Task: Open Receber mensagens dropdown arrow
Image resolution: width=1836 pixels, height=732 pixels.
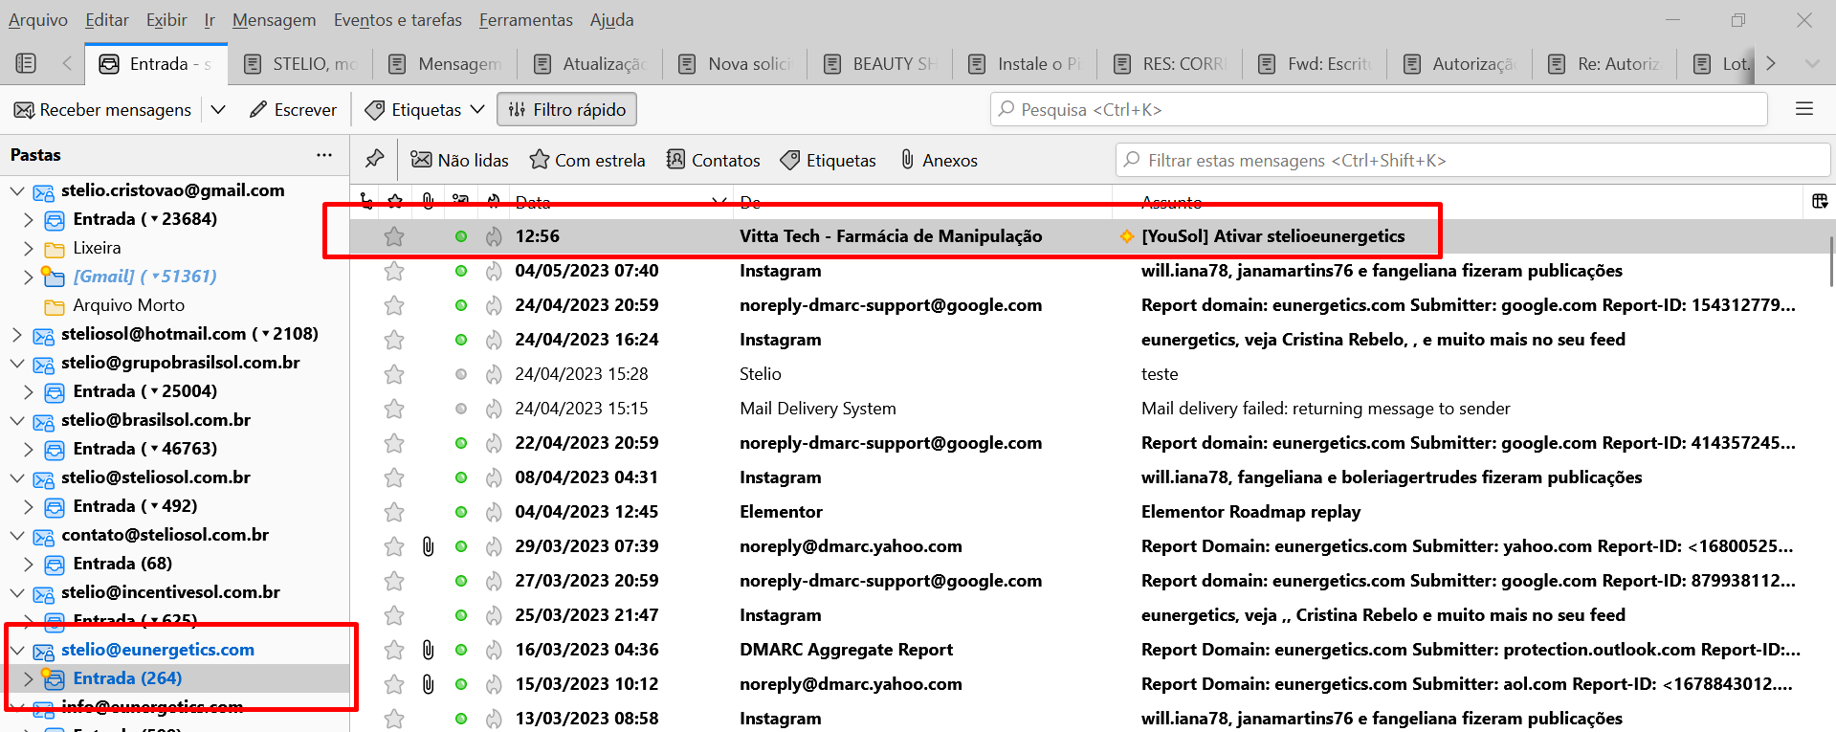Action: coord(218,110)
